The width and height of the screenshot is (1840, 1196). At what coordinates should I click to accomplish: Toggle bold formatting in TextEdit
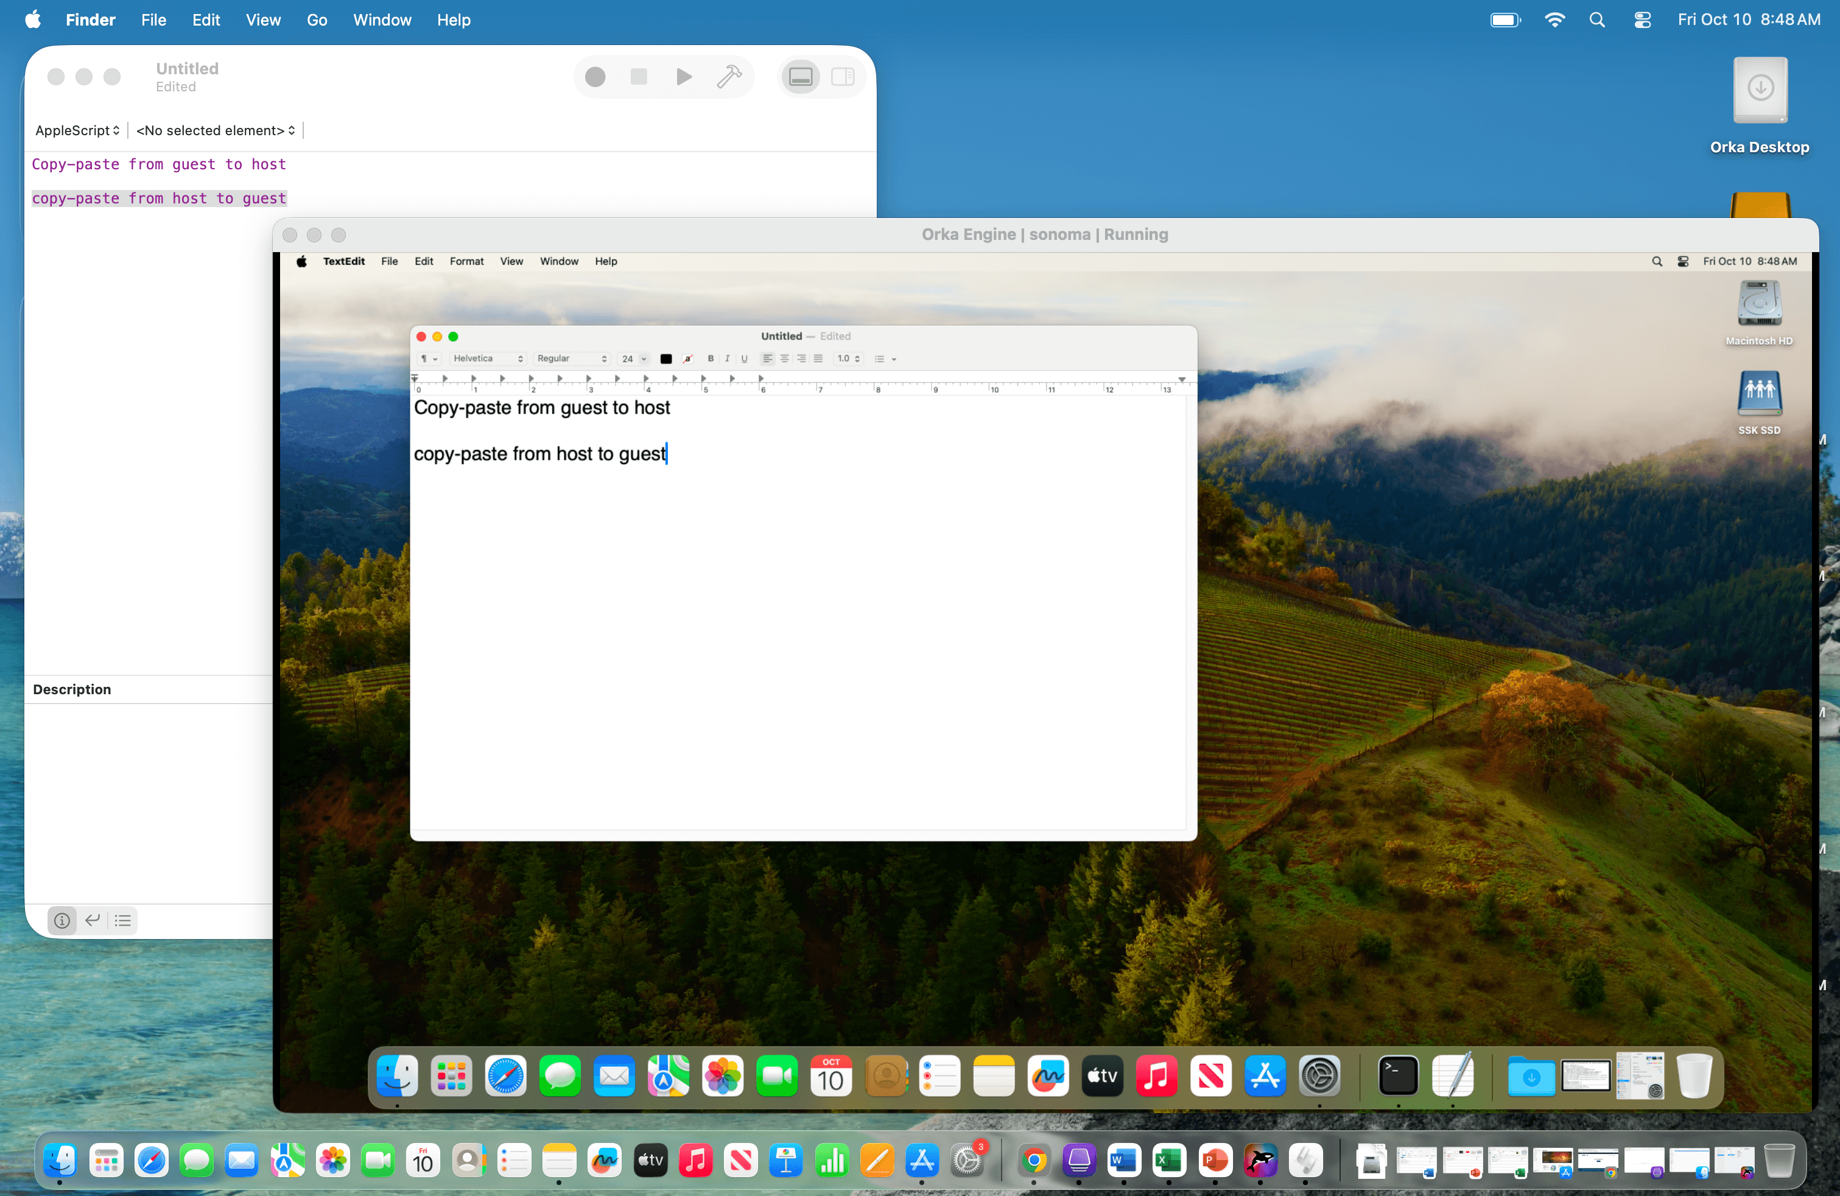pyautogui.click(x=711, y=359)
